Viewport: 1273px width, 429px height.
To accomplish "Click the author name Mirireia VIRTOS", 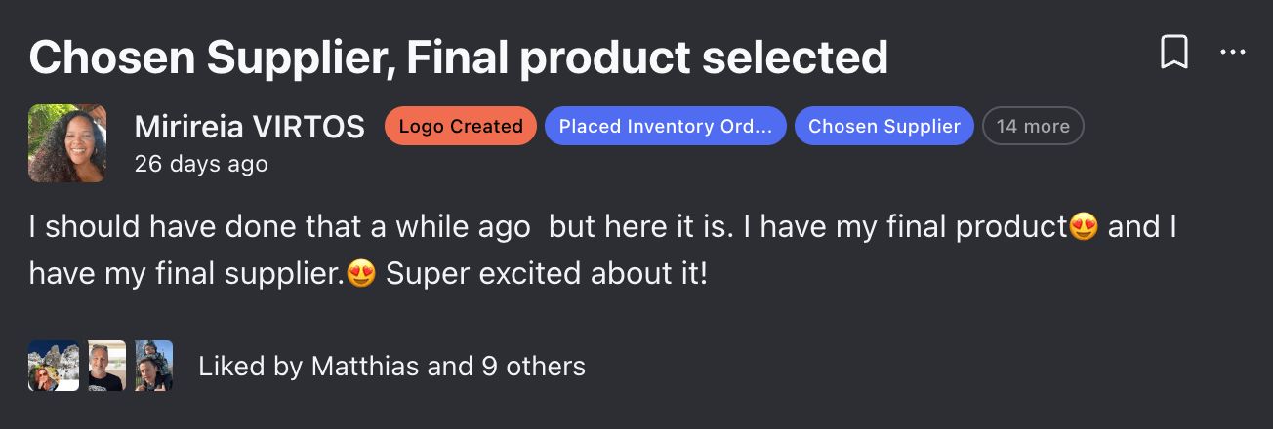I will click(250, 127).
